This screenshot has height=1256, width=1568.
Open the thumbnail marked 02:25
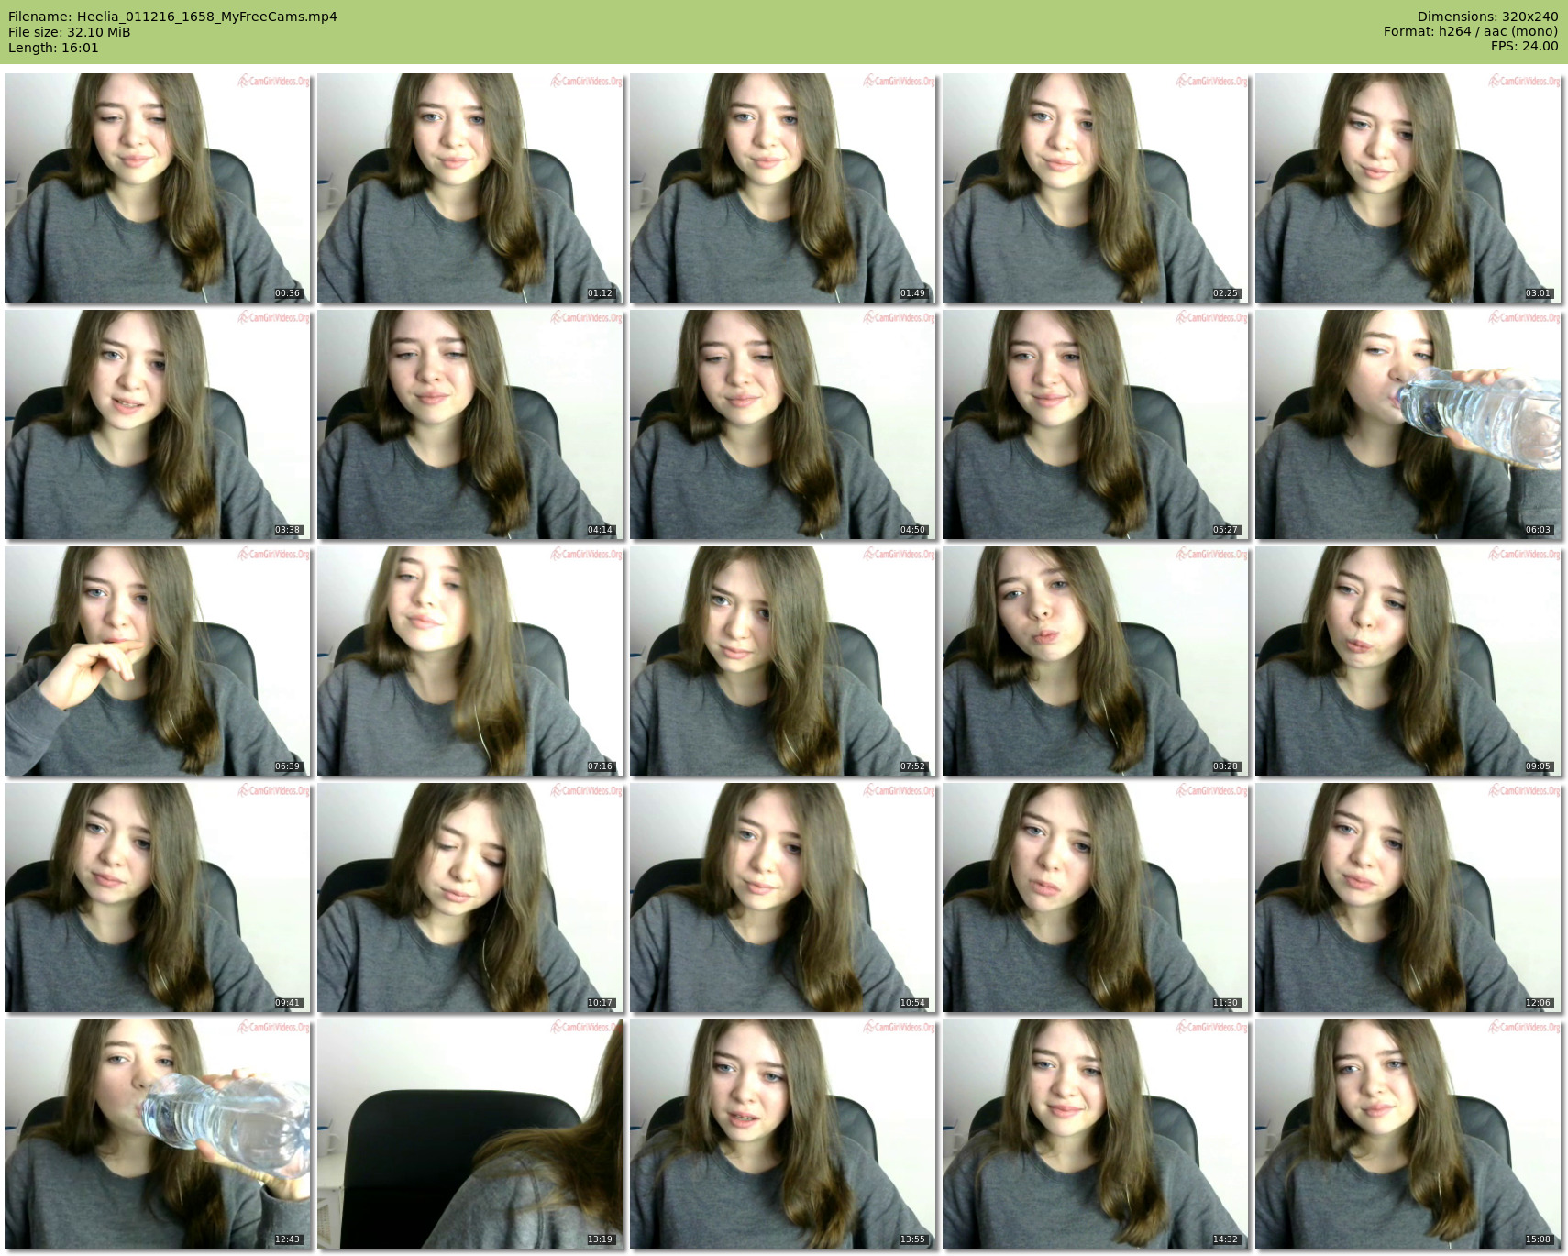click(1095, 188)
